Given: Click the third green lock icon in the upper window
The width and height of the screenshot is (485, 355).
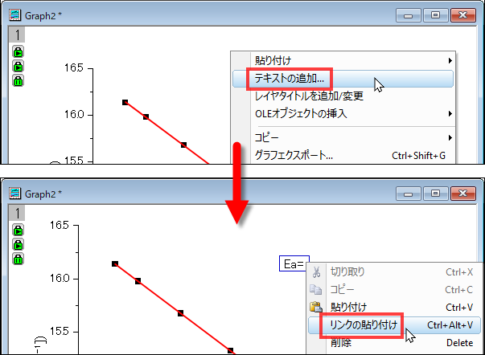Looking at the screenshot, I should point(18,81).
